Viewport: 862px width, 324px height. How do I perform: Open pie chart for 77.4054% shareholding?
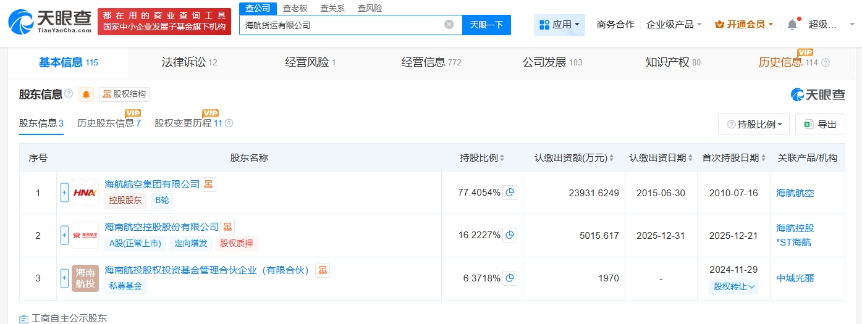click(x=510, y=193)
